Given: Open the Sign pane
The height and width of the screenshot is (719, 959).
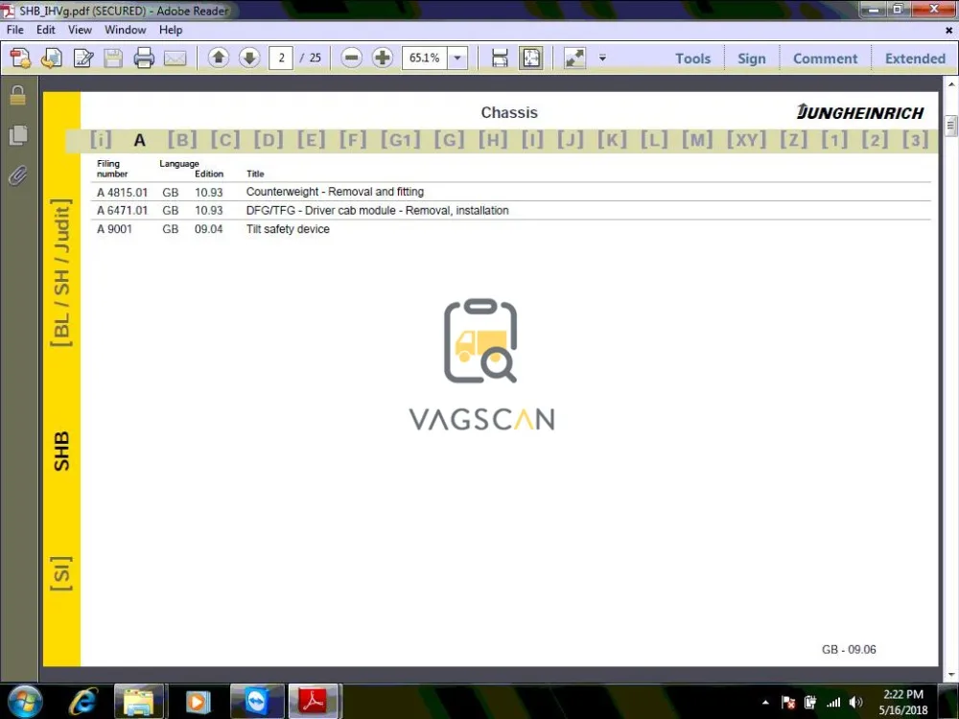Looking at the screenshot, I should pyautogui.click(x=751, y=58).
